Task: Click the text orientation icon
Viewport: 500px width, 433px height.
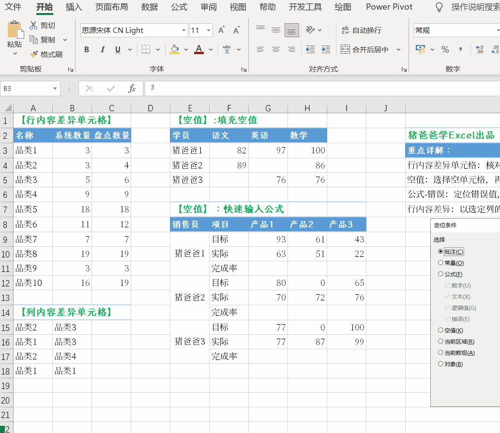Action: 310,30
